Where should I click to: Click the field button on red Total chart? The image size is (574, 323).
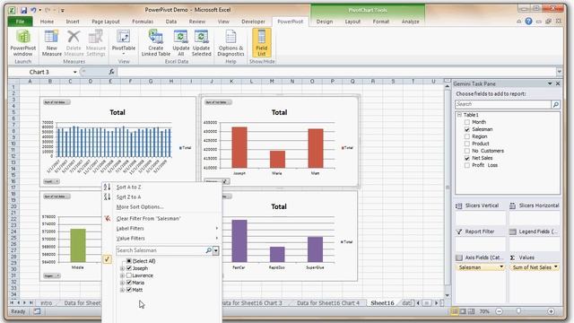tap(217, 181)
